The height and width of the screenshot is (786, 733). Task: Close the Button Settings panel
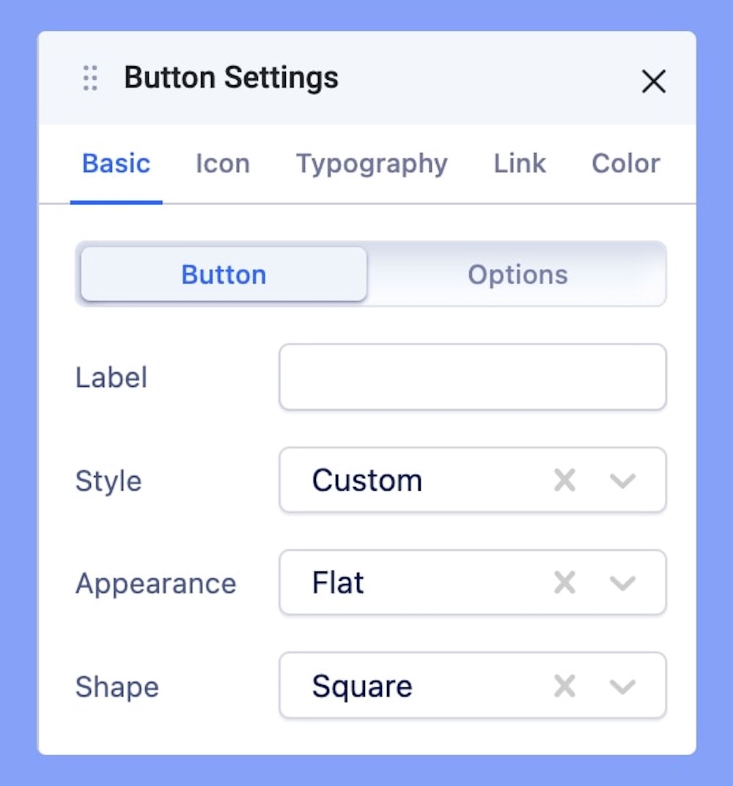[x=653, y=81]
